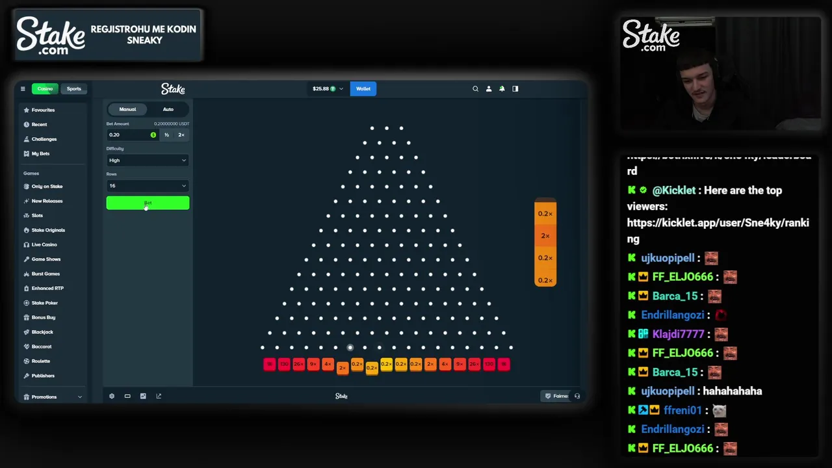This screenshot has width=832, height=468.
Task: Open Stake Poker in the sidebar
Action: [40, 303]
